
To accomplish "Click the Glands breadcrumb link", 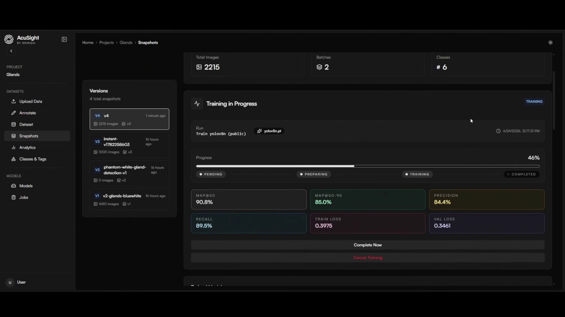I will click(126, 43).
